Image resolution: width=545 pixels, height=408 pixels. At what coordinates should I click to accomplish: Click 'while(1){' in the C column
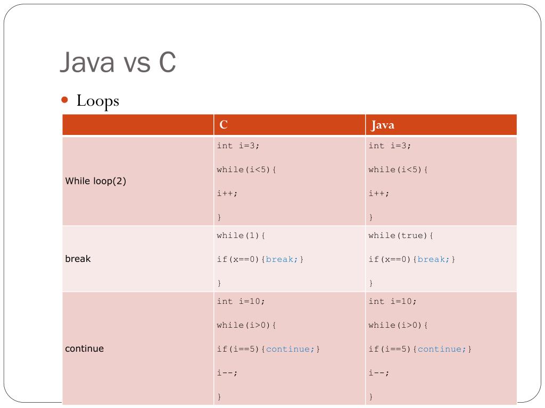click(241, 235)
